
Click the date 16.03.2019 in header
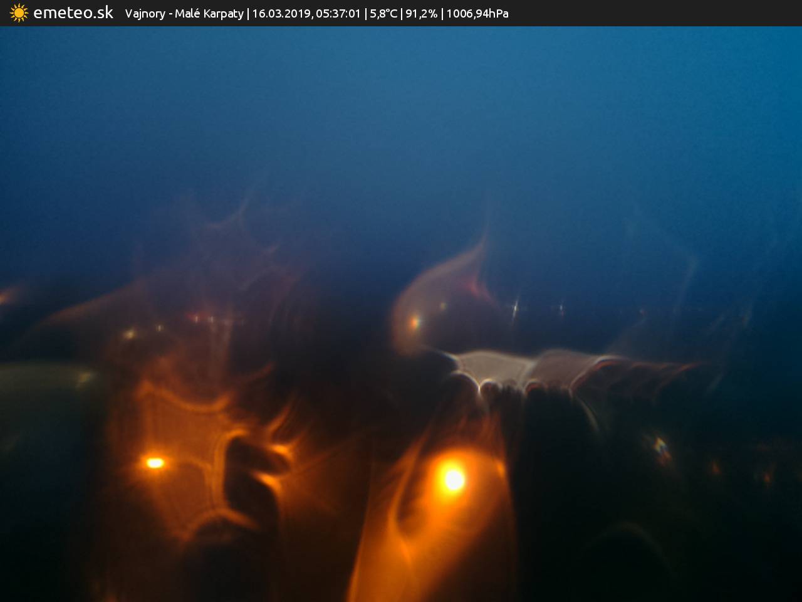[281, 13]
